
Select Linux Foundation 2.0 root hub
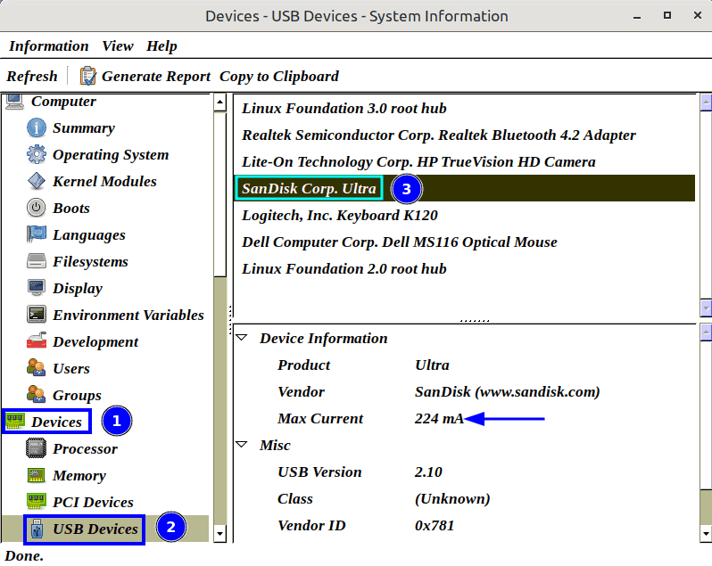pyautogui.click(x=464, y=268)
